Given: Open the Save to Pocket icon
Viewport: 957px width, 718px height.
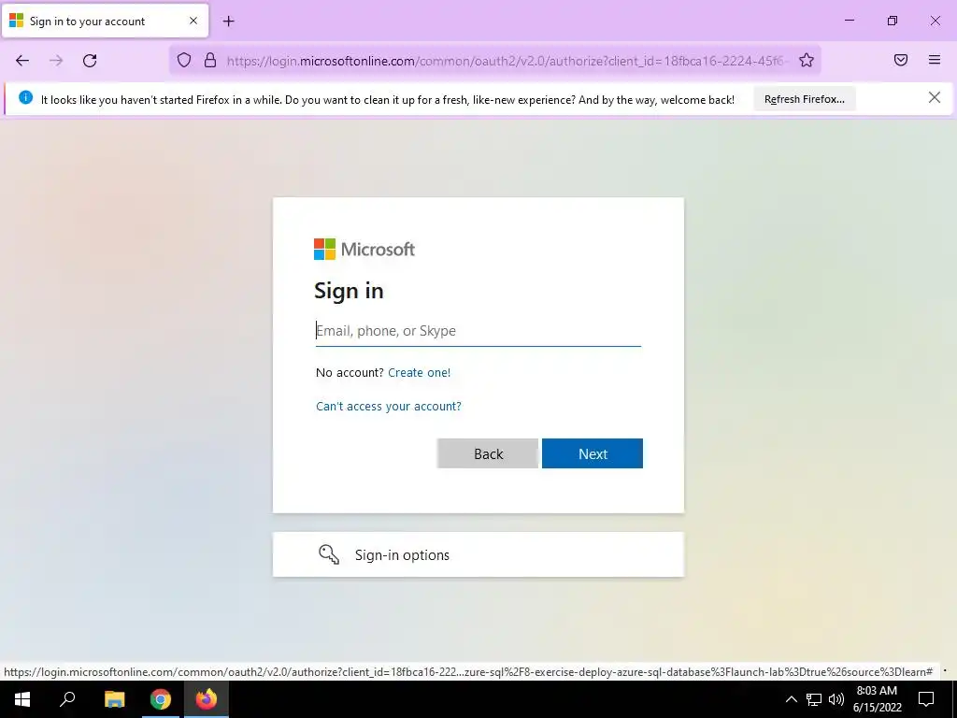Looking at the screenshot, I should (x=901, y=60).
